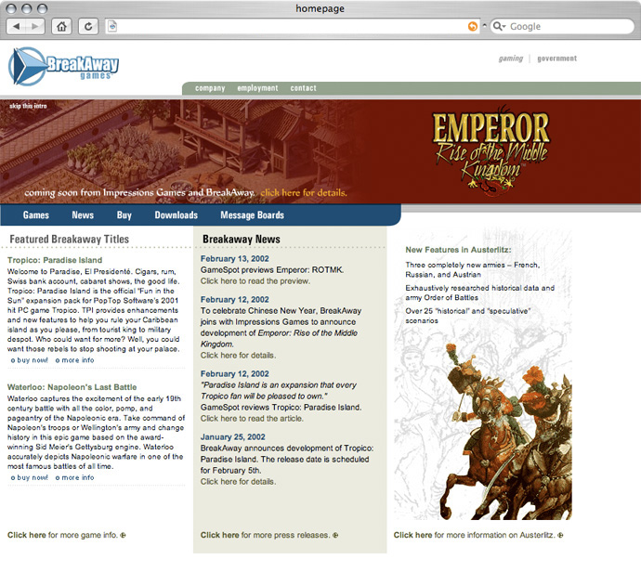This screenshot has width=641, height=572.
Task: Click here for more information on Austerlitz
Action: coord(478,535)
